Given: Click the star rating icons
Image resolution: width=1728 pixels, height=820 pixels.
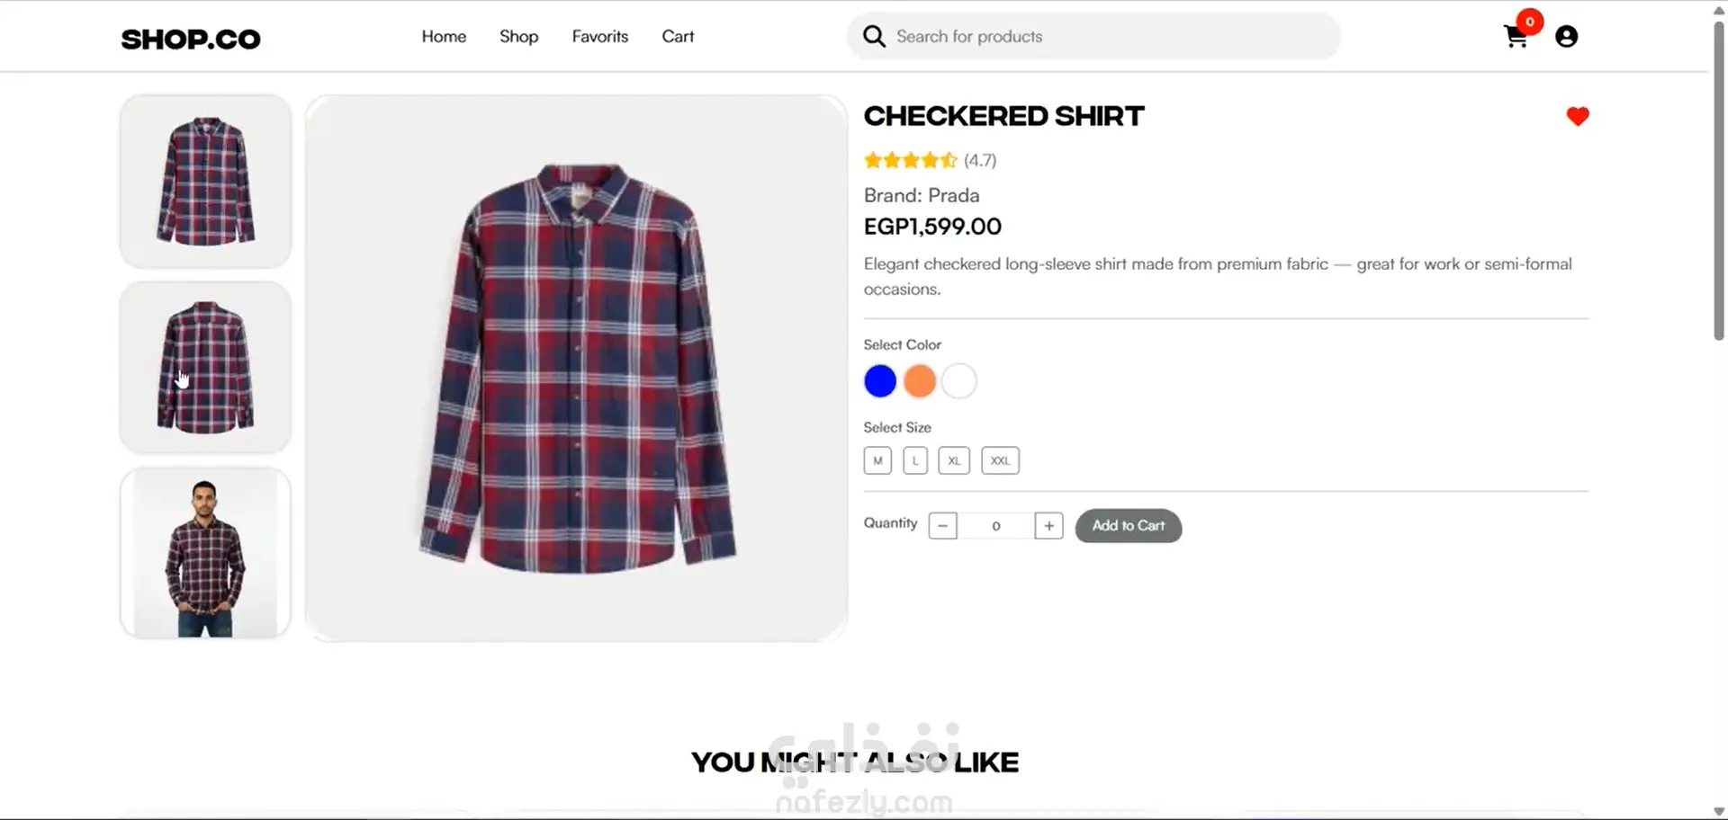Looking at the screenshot, I should (x=910, y=161).
